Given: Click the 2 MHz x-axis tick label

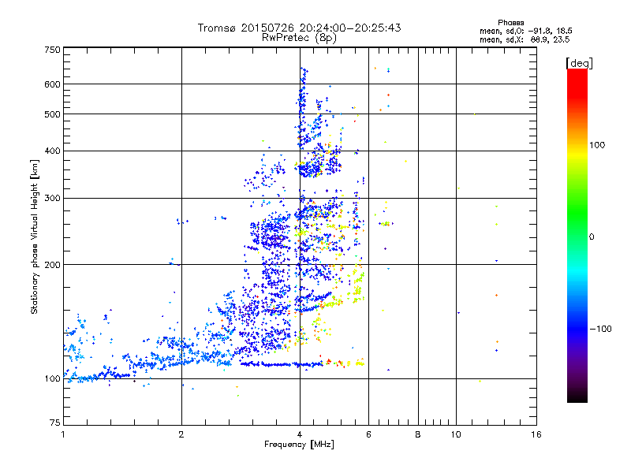Looking at the screenshot, I should click(181, 434).
